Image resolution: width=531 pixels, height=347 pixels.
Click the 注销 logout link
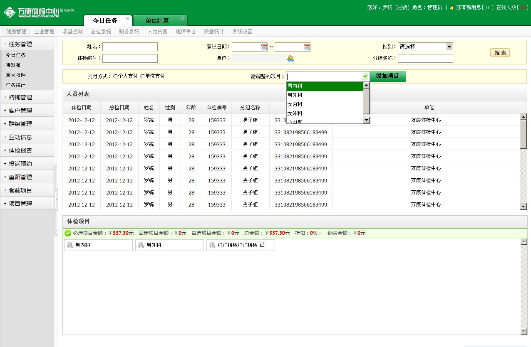pyautogui.click(x=402, y=7)
